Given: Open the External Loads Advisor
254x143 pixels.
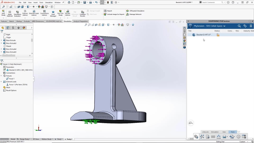Looking at the screenshot, I should point(34,13).
